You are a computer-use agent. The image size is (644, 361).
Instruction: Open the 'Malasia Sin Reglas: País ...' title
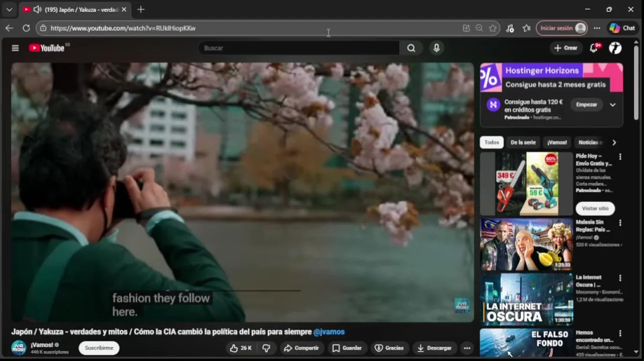(x=593, y=226)
